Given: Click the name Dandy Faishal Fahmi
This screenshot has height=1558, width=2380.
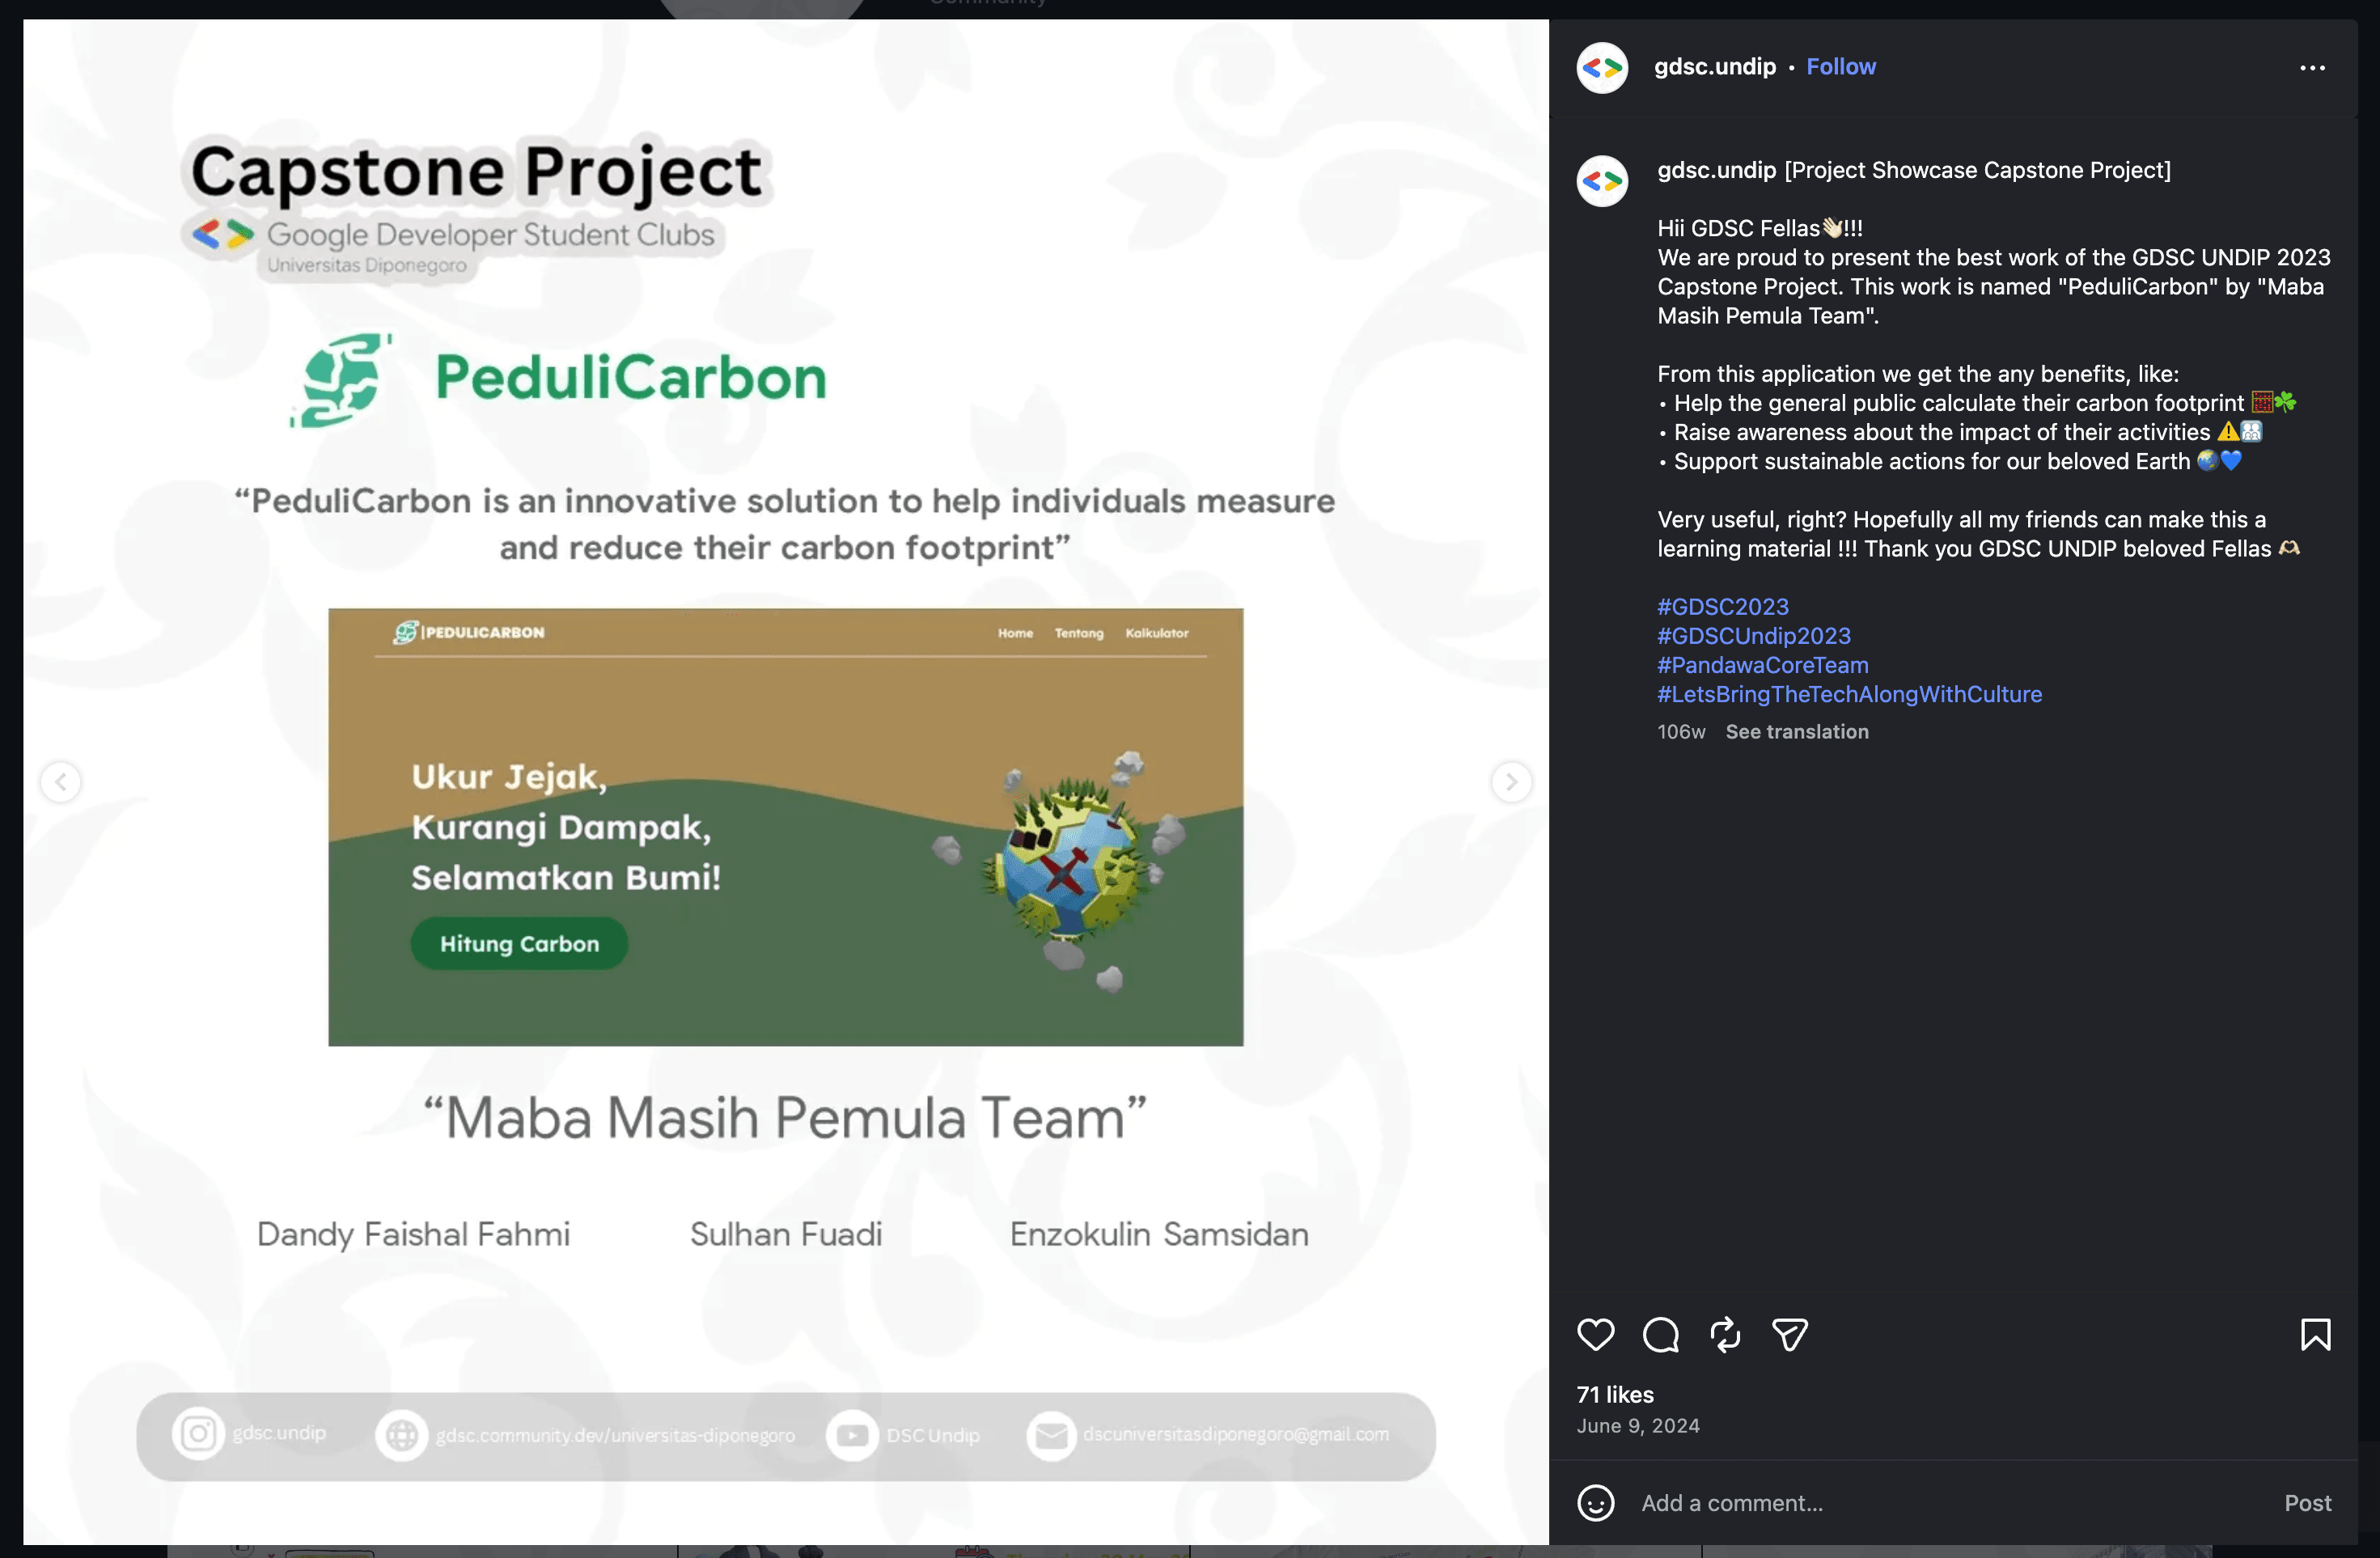Looking at the screenshot, I should pos(413,1234).
